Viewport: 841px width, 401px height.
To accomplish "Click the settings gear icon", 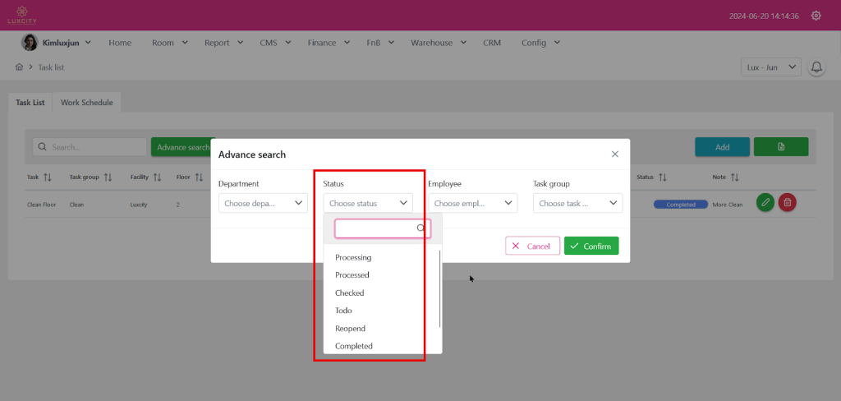I will click(x=816, y=16).
